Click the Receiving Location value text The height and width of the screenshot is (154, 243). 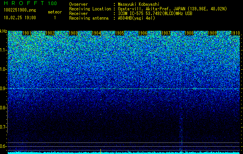pos(172,9)
